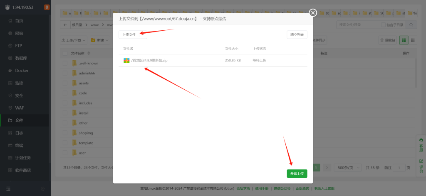
Task: Open the 上传/下载 dropdown
Action: pyautogui.click(x=73, y=40)
